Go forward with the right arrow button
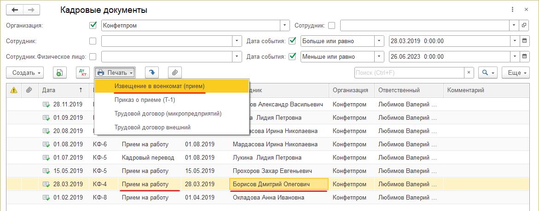The image size is (539, 211). coord(31,10)
